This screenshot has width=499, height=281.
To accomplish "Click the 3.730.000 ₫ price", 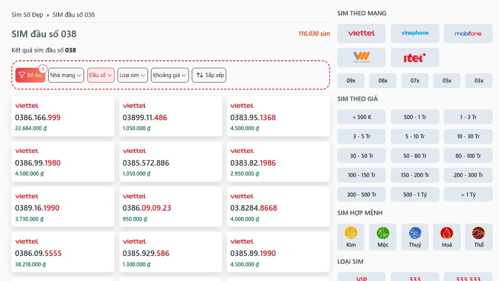I will point(29,219).
